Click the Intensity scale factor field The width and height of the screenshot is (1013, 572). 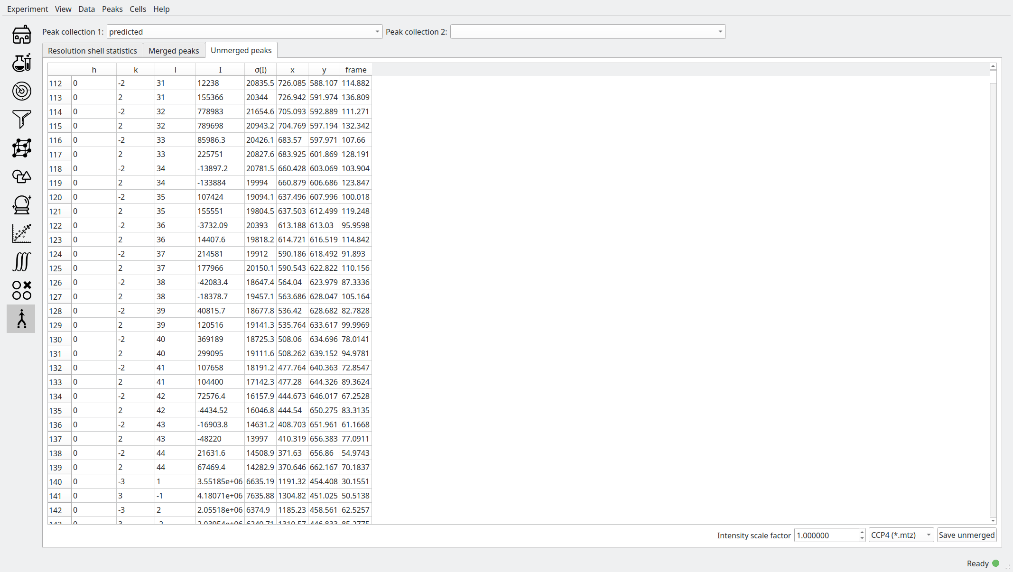tap(826, 535)
